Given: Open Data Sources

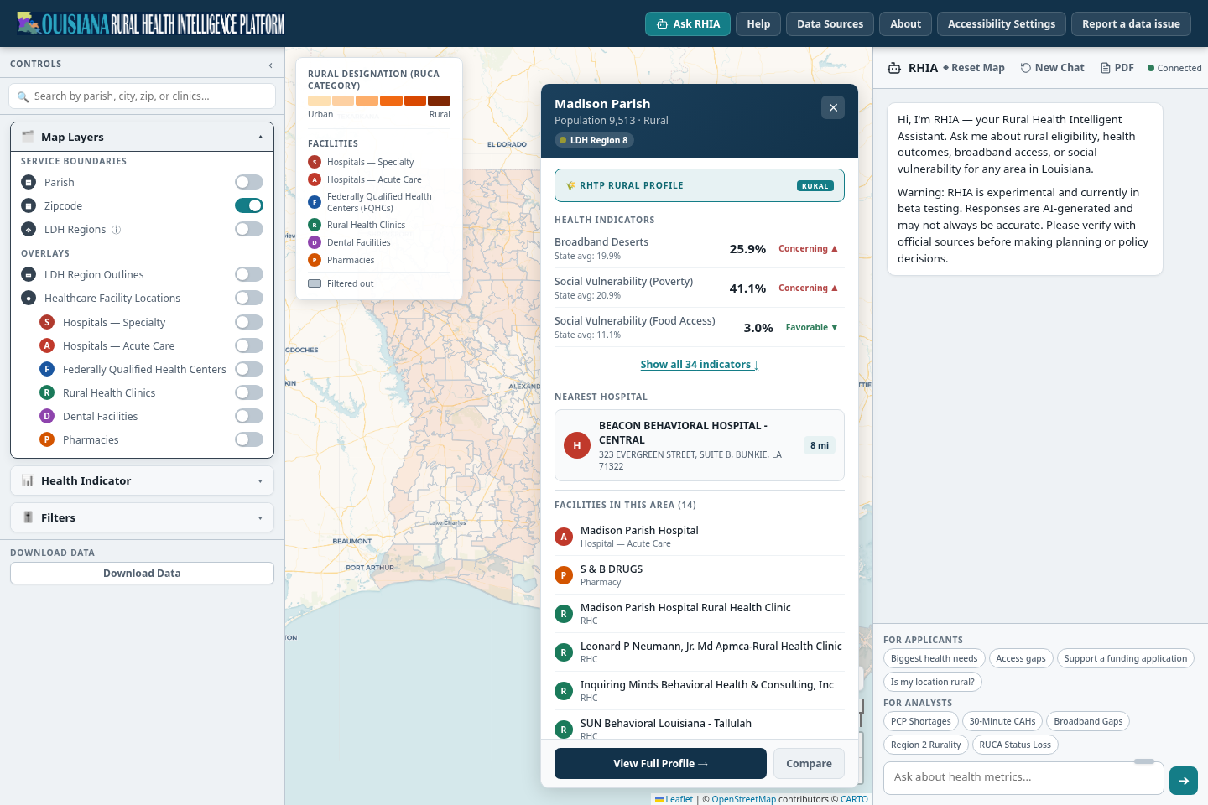Looking at the screenshot, I should [x=830, y=24].
